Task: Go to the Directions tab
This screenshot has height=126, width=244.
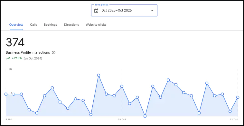Action: (x=71, y=25)
